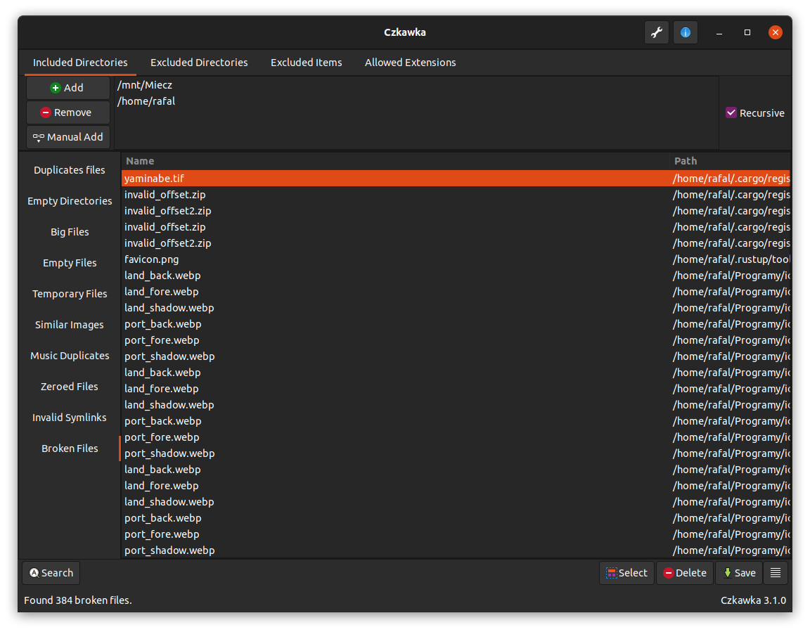Open Duplicates files tool
The image size is (810, 632).
(x=69, y=170)
